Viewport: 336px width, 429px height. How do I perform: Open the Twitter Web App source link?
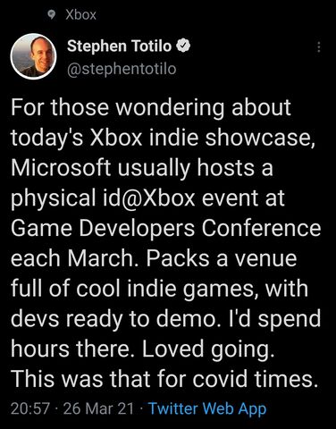pyautogui.click(x=207, y=409)
